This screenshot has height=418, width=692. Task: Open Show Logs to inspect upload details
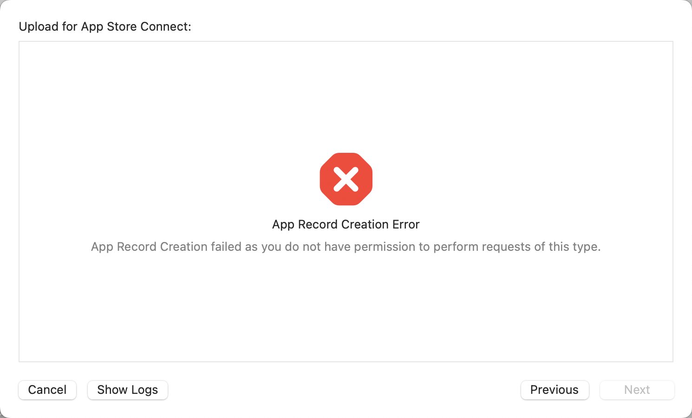[x=127, y=390]
